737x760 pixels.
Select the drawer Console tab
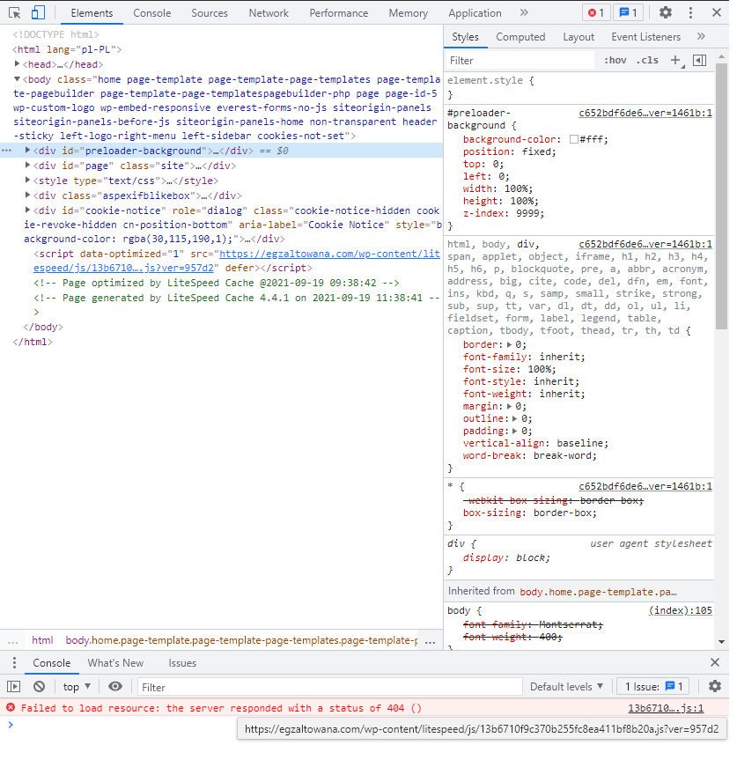point(51,663)
